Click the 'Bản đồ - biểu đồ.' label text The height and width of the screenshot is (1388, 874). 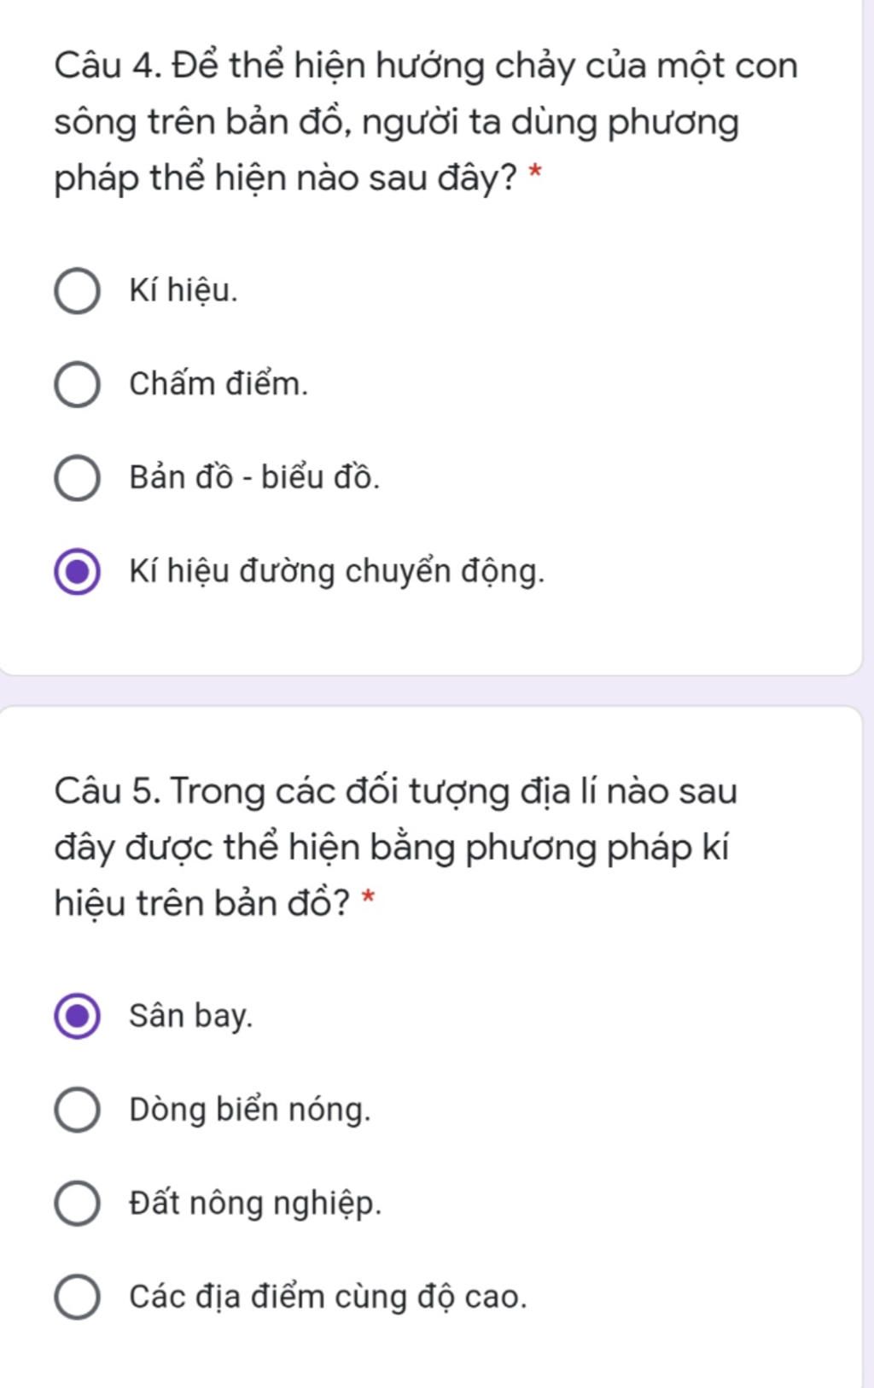pos(254,477)
